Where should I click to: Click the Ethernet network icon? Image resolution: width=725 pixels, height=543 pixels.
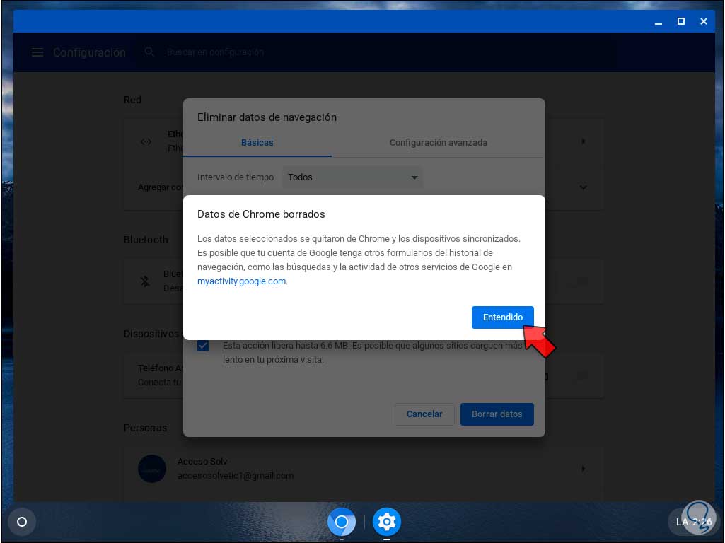click(x=146, y=142)
